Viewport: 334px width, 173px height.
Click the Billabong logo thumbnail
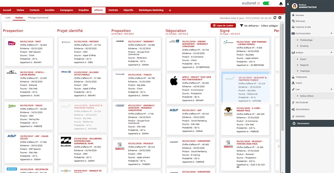(66, 142)
